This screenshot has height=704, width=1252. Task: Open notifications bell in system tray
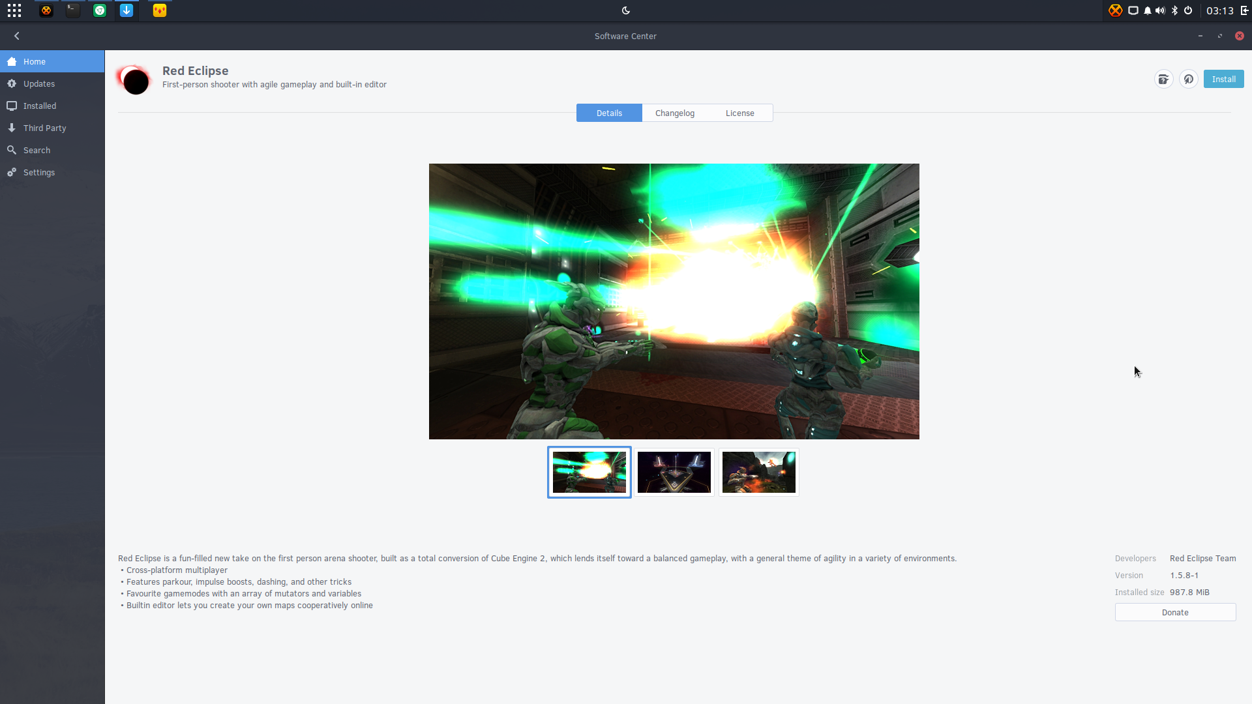1148,10
